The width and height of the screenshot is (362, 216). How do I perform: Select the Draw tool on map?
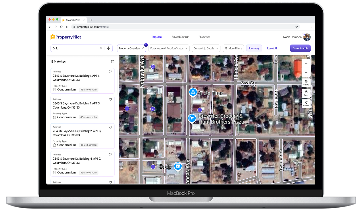306,93
